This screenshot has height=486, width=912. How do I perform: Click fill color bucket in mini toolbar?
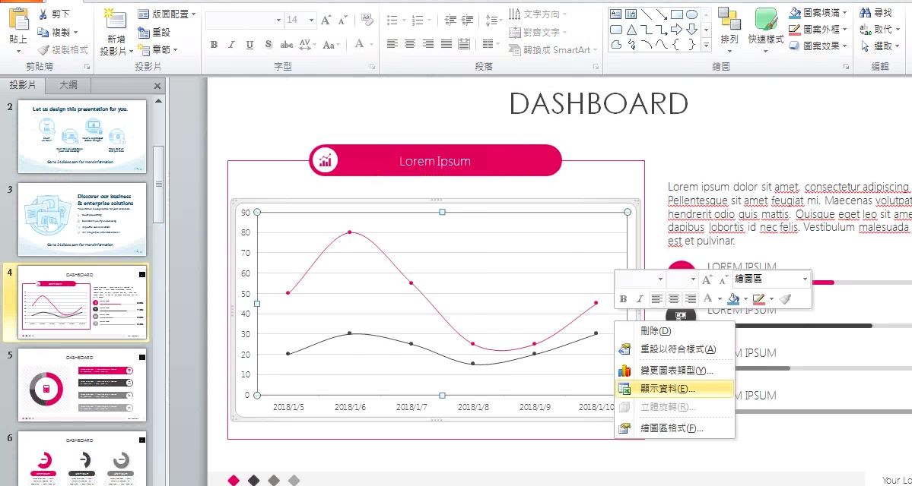pyautogui.click(x=732, y=299)
